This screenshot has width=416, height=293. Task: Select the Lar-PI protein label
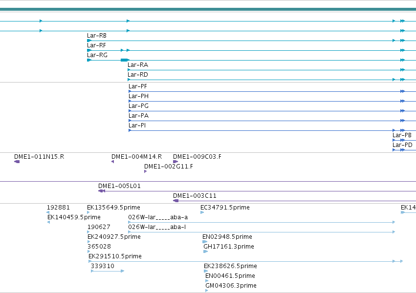[x=137, y=126]
